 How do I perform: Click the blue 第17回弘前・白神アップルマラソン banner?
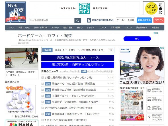(78, 65)
